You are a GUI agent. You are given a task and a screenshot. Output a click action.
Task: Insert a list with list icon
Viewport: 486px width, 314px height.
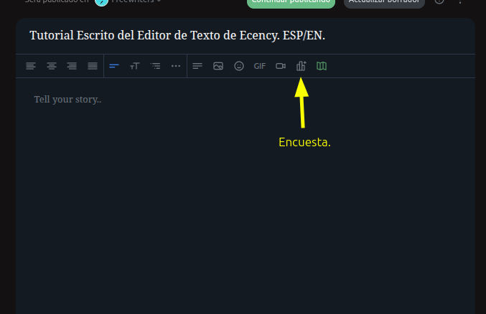[x=155, y=66]
